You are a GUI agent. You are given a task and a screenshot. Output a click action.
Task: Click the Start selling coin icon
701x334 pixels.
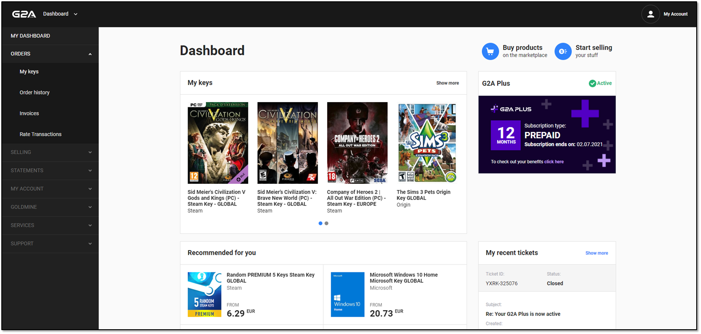(x=563, y=51)
